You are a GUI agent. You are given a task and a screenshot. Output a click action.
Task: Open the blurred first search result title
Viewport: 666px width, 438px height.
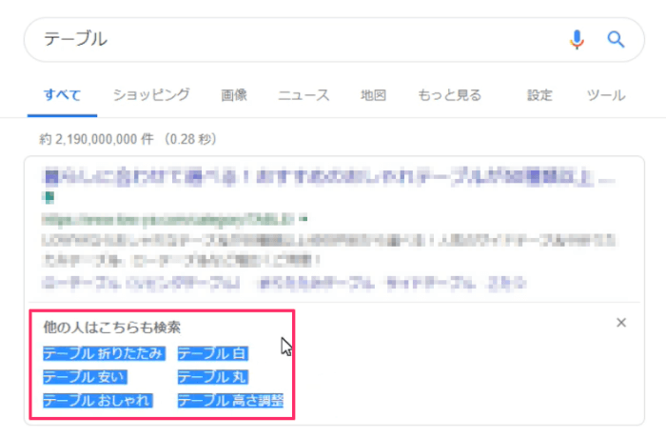coord(329,177)
